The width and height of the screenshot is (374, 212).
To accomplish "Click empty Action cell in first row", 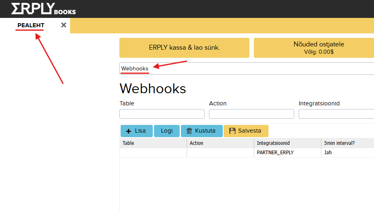I will click(220, 153).
